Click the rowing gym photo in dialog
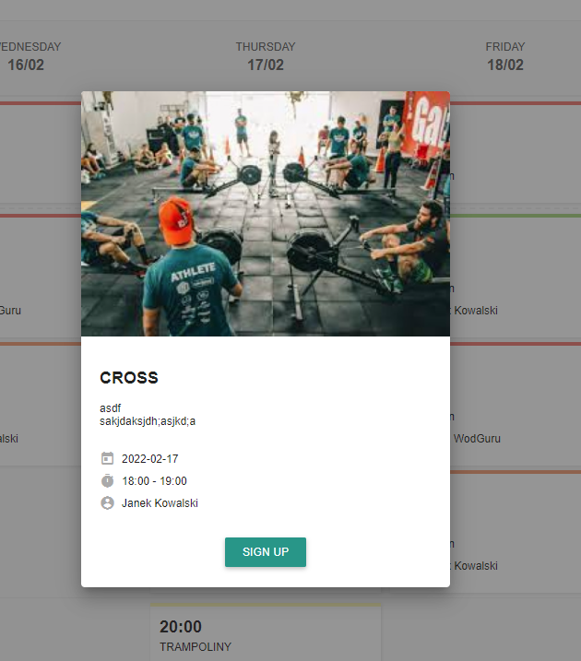 tap(266, 214)
